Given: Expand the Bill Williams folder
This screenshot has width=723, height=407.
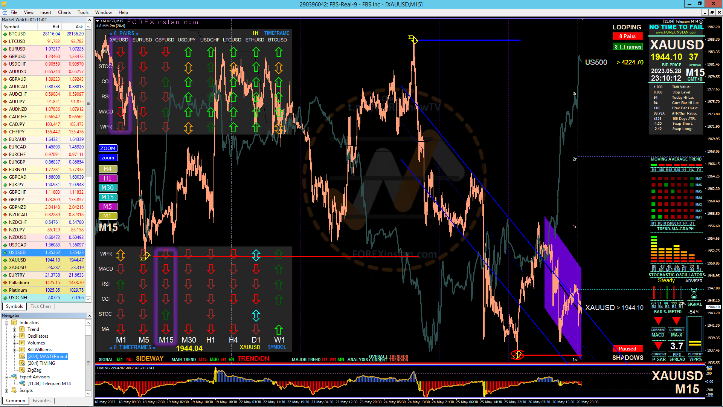Looking at the screenshot, I should coord(14,350).
